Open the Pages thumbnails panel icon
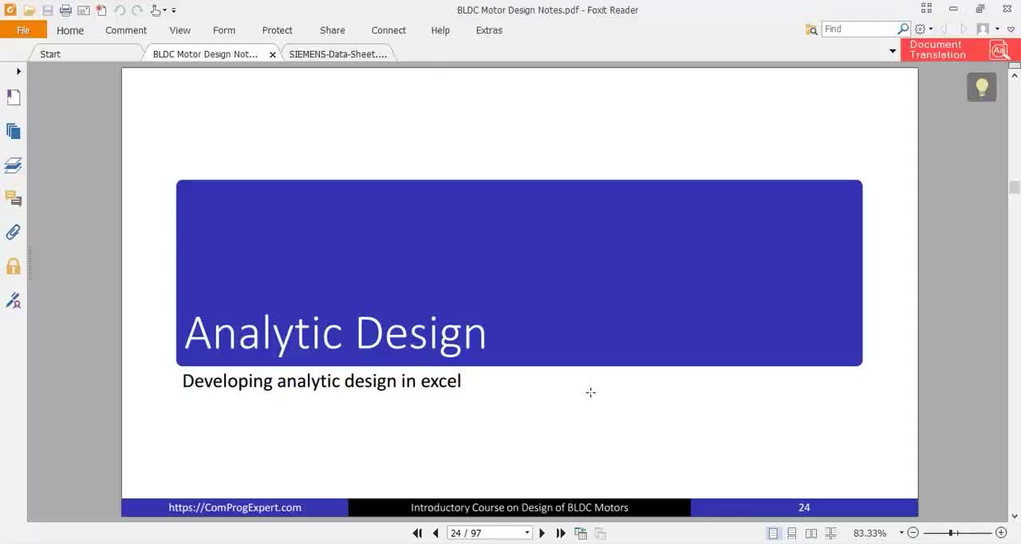 point(14,132)
